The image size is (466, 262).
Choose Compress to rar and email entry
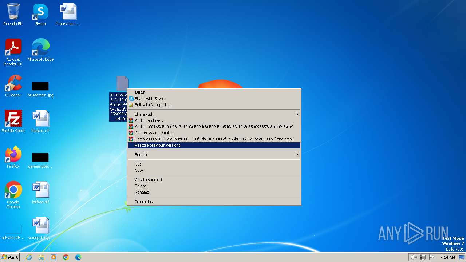point(214,139)
